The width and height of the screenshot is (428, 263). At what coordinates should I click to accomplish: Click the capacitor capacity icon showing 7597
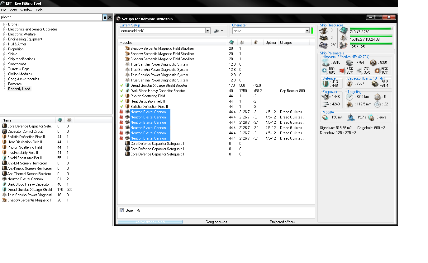click(x=350, y=83)
